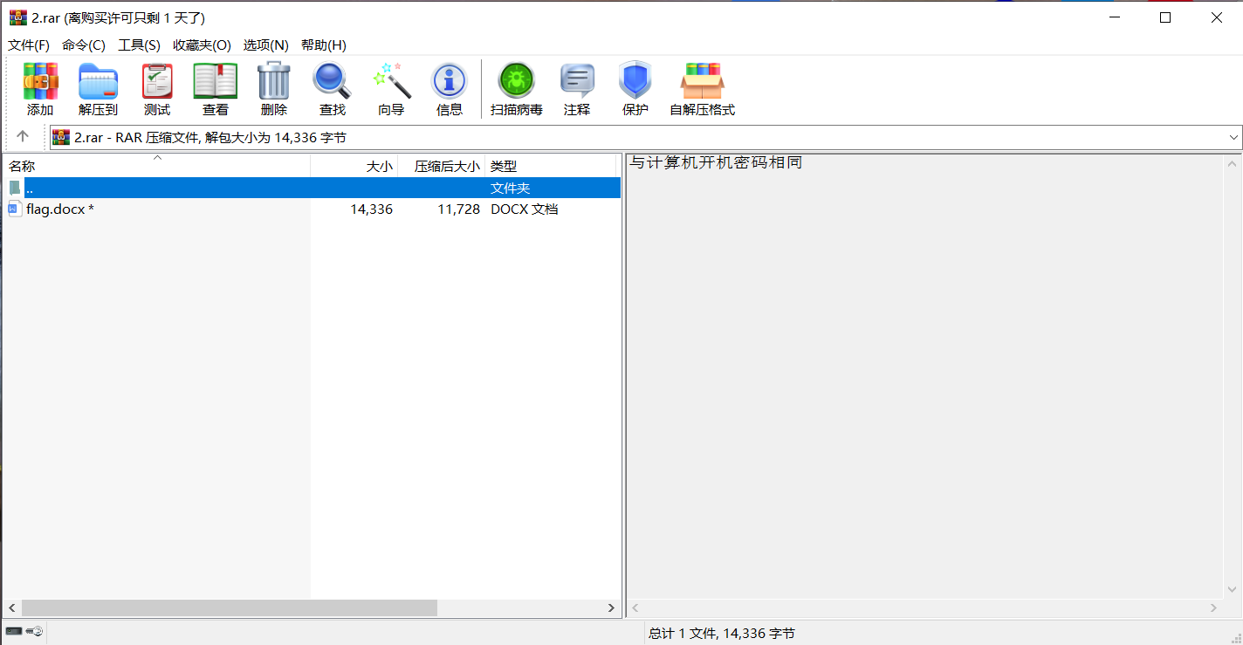1243x645 pixels.
Task: Open the Find (查找) magnifier tool
Action: coord(332,81)
